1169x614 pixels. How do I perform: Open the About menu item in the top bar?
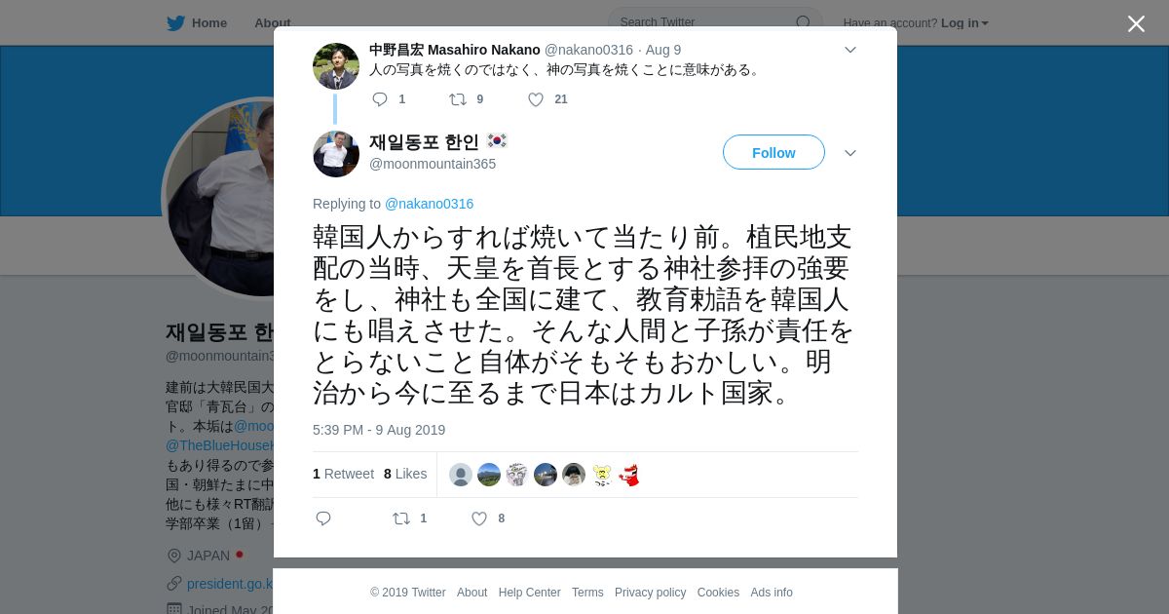(x=272, y=23)
